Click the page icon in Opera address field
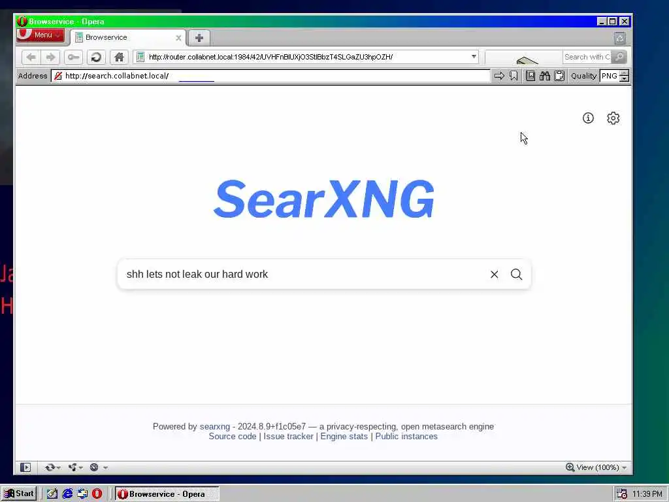 [x=140, y=57]
